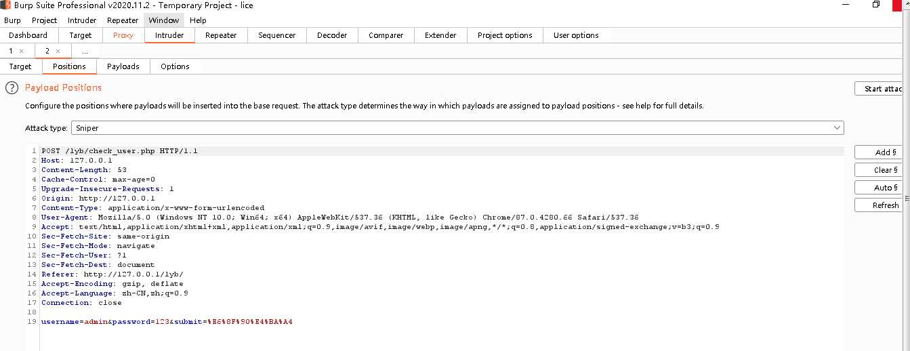Click the POST /lyb/check_user.php request line

pos(119,150)
